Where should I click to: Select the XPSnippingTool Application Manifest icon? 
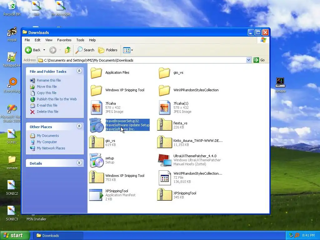coord(97,195)
